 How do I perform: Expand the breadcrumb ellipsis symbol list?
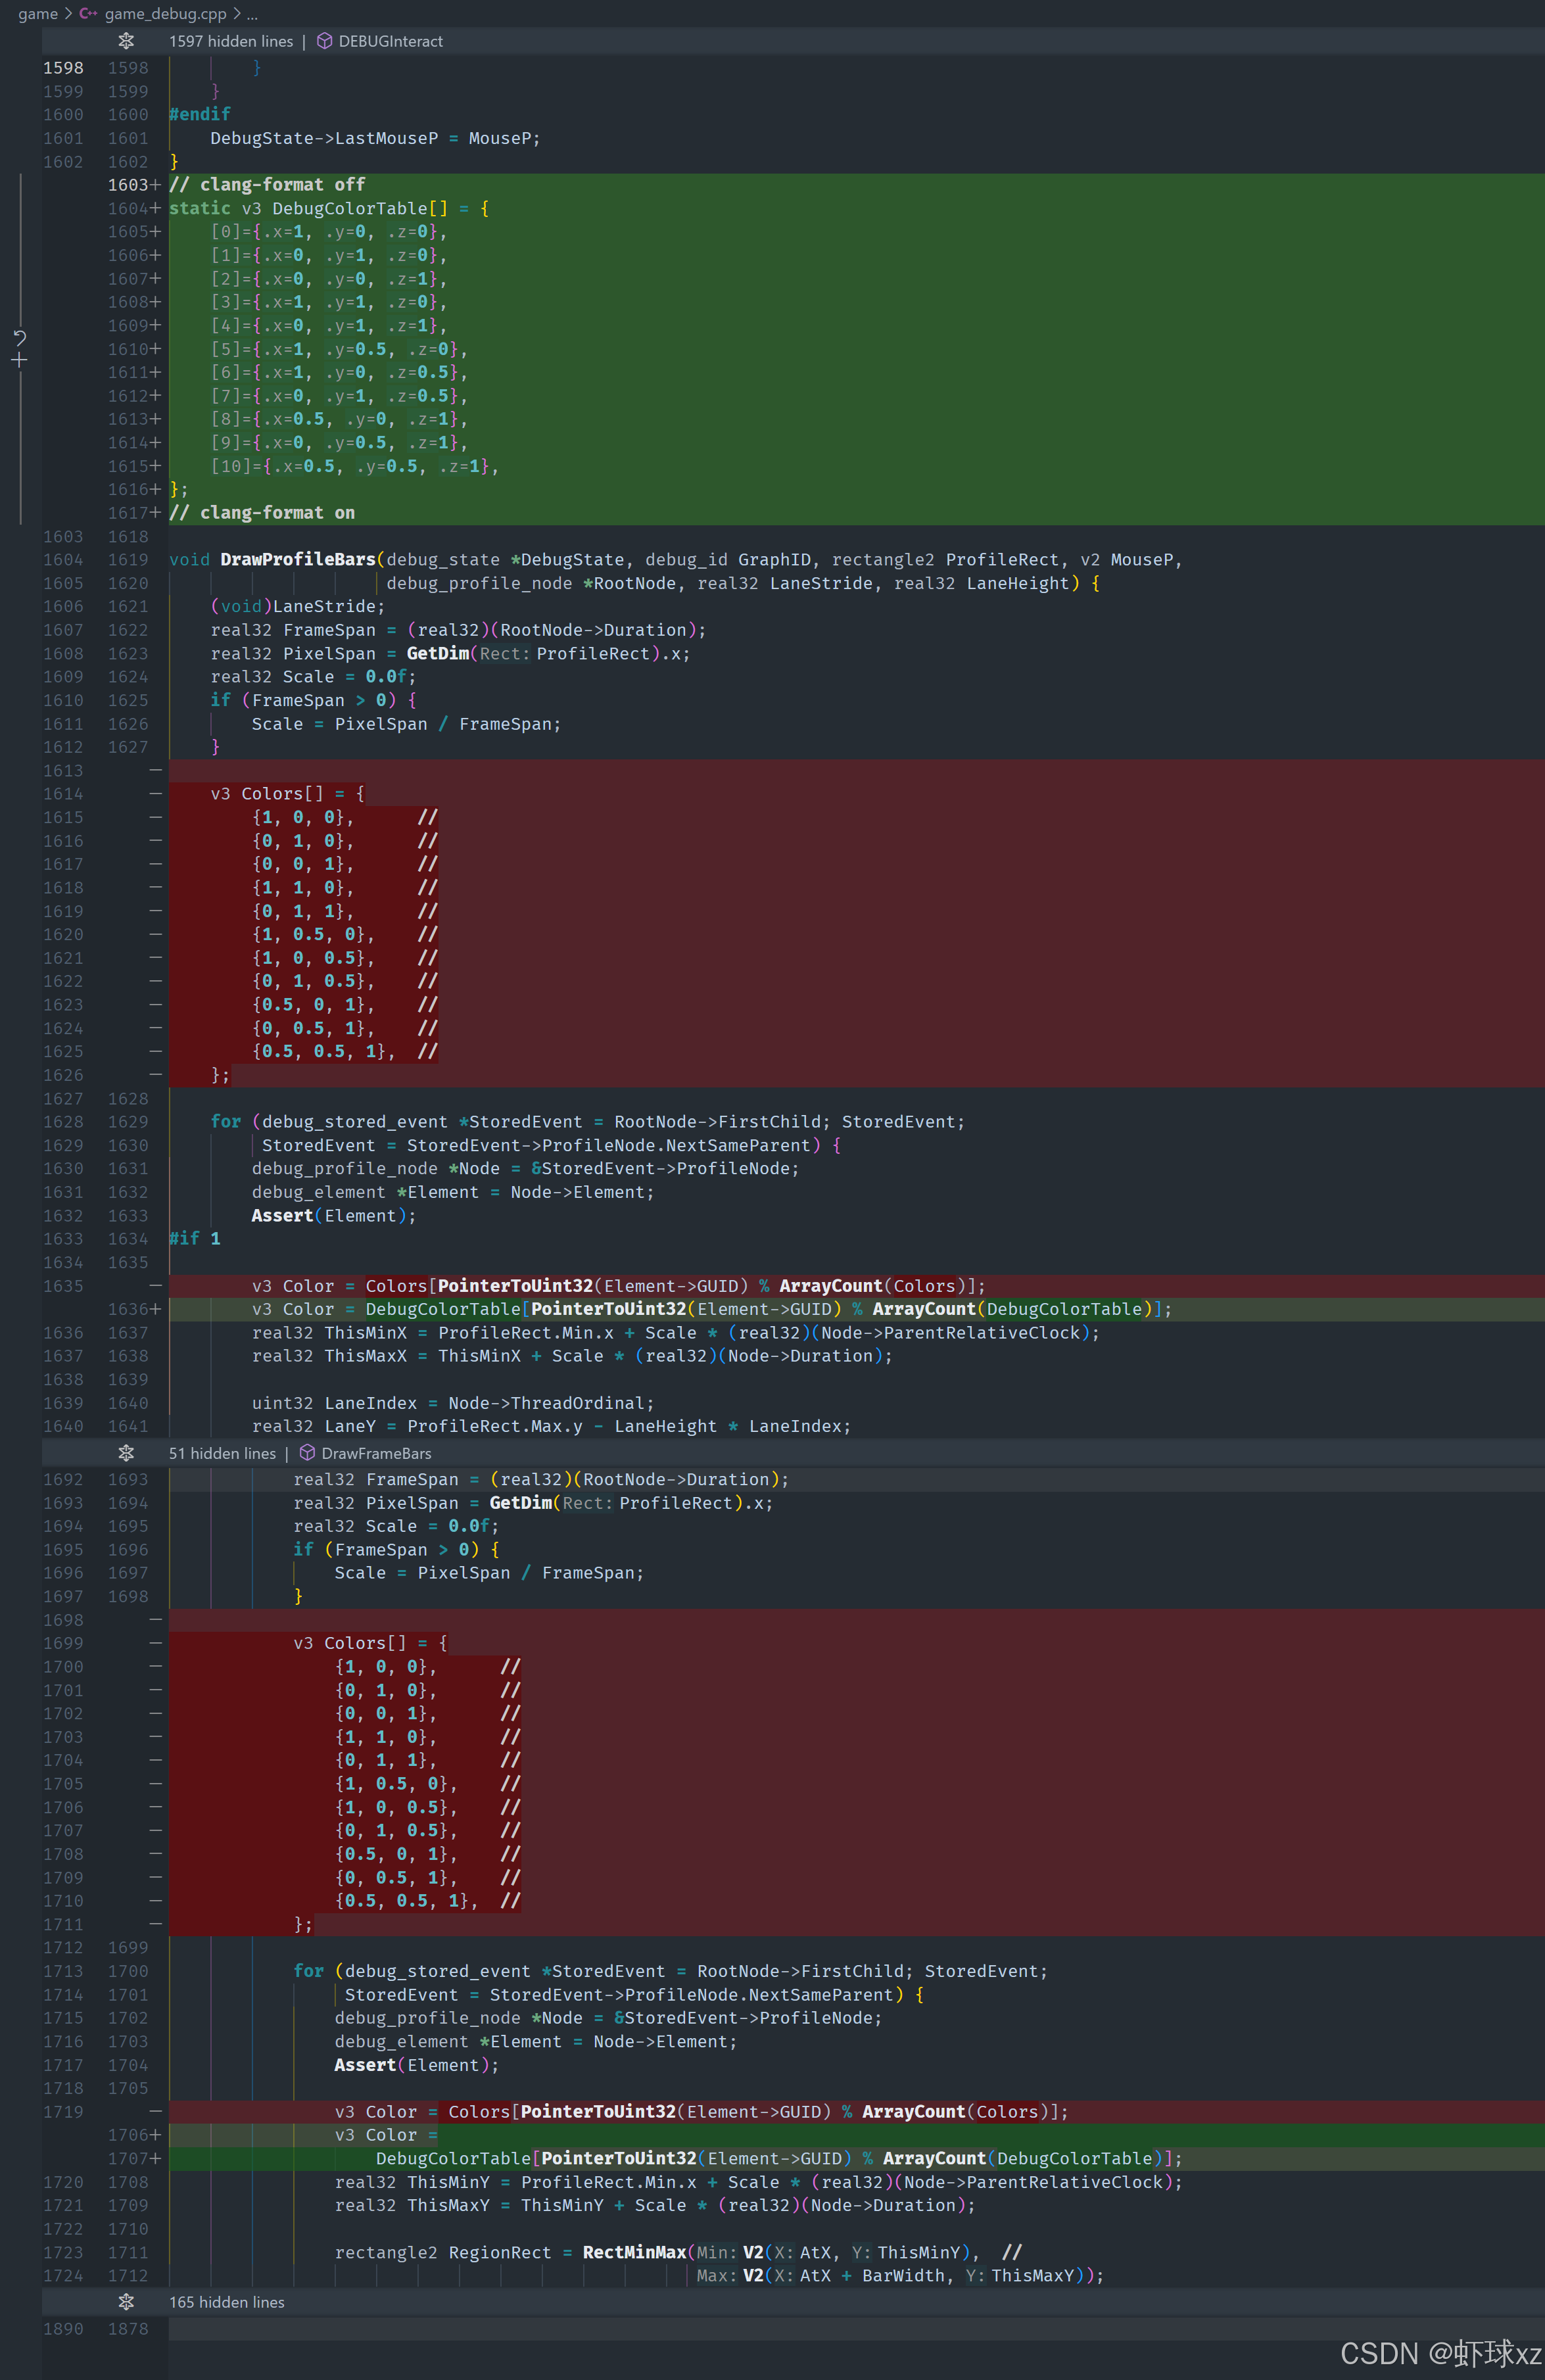click(x=252, y=14)
